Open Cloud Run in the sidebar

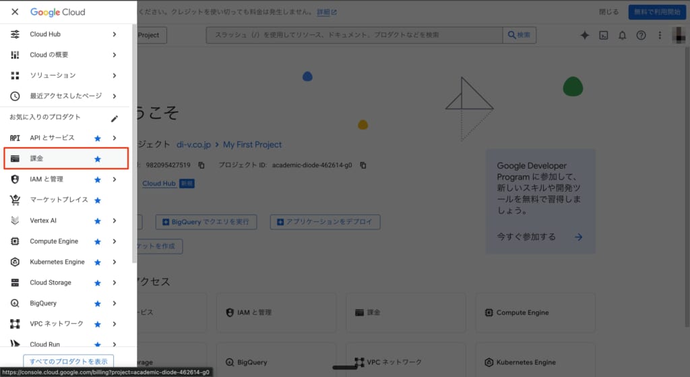tap(65, 343)
